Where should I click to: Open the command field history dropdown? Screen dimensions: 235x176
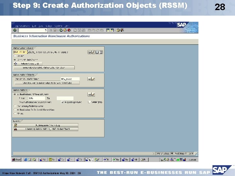46,30
